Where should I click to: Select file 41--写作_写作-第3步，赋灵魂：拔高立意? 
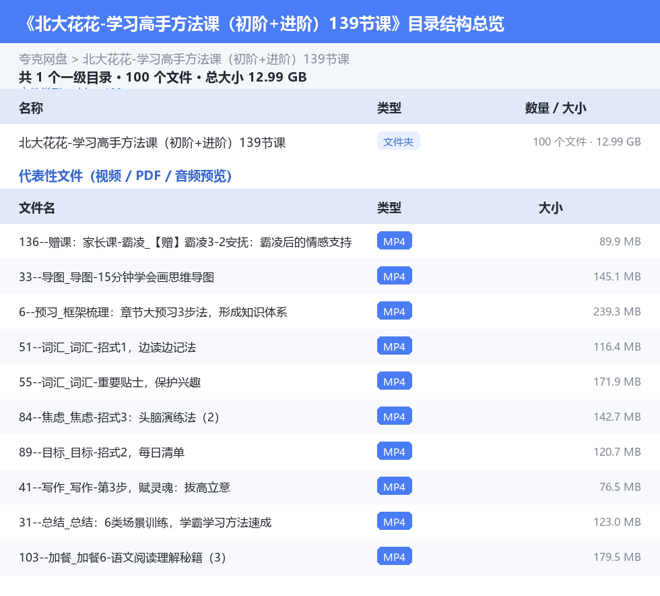click(x=330, y=486)
